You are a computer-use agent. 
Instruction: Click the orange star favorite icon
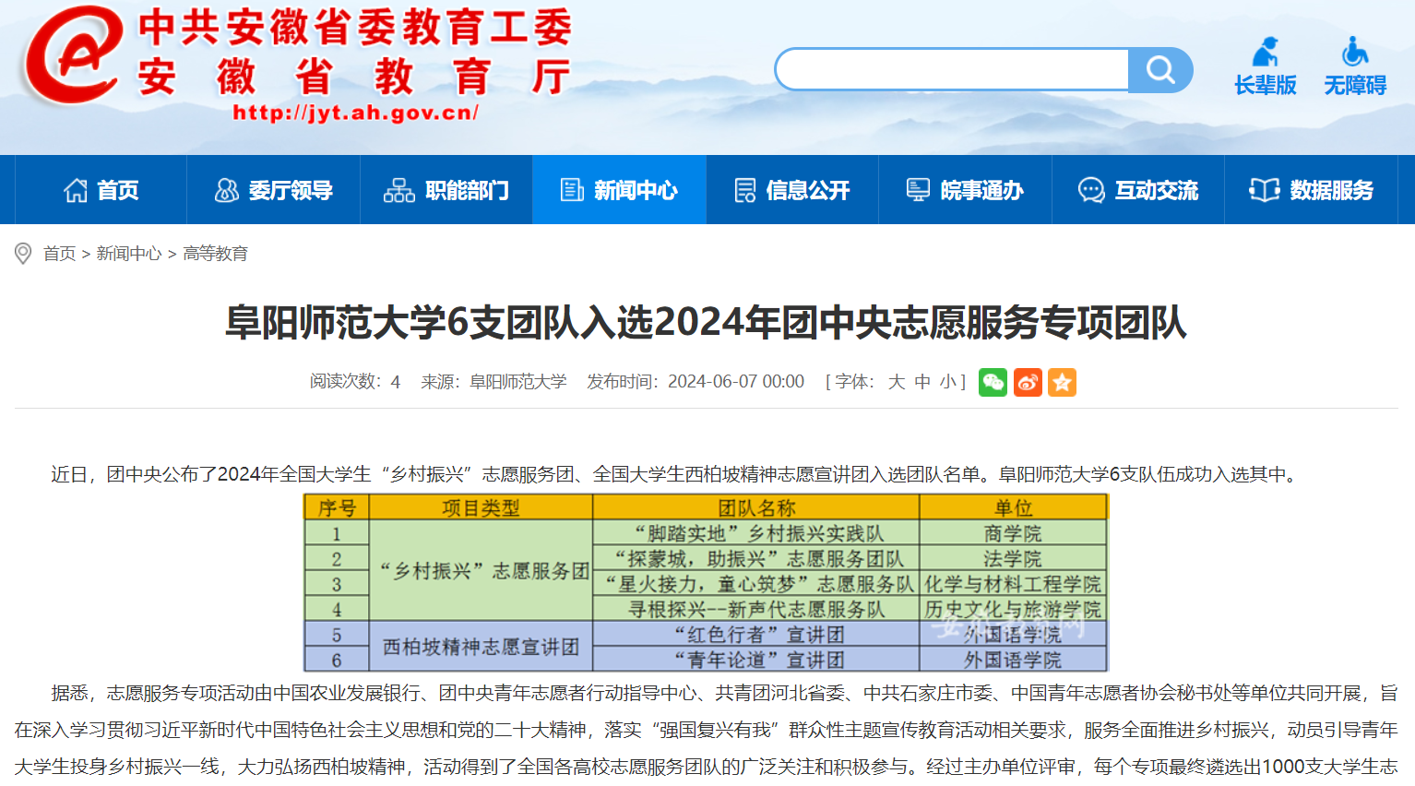coord(1062,382)
